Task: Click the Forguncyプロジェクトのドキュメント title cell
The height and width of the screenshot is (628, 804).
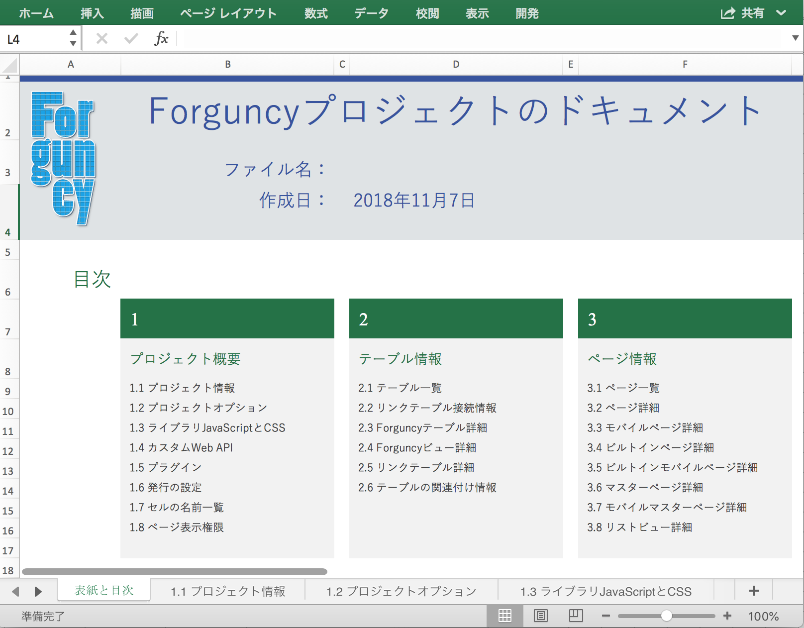Action: click(455, 111)
